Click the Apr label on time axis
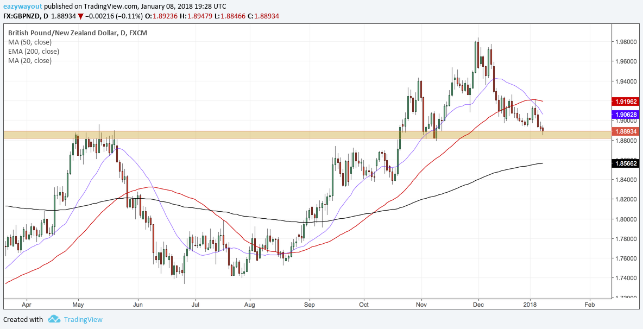The width and height of the screenshot is (643, 329). (x=27, y=305)
